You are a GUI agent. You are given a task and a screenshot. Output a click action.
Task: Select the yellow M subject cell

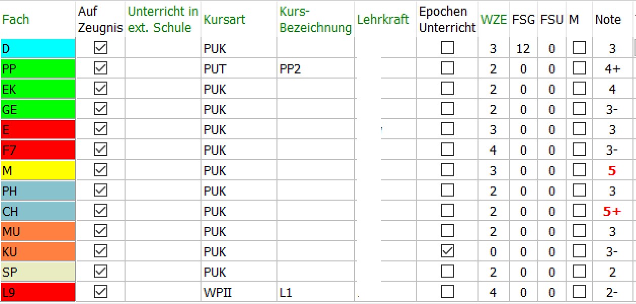click(x=38, y=170)
